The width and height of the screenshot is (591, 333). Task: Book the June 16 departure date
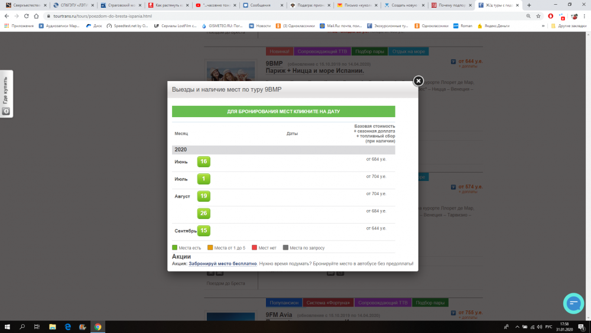203,161
